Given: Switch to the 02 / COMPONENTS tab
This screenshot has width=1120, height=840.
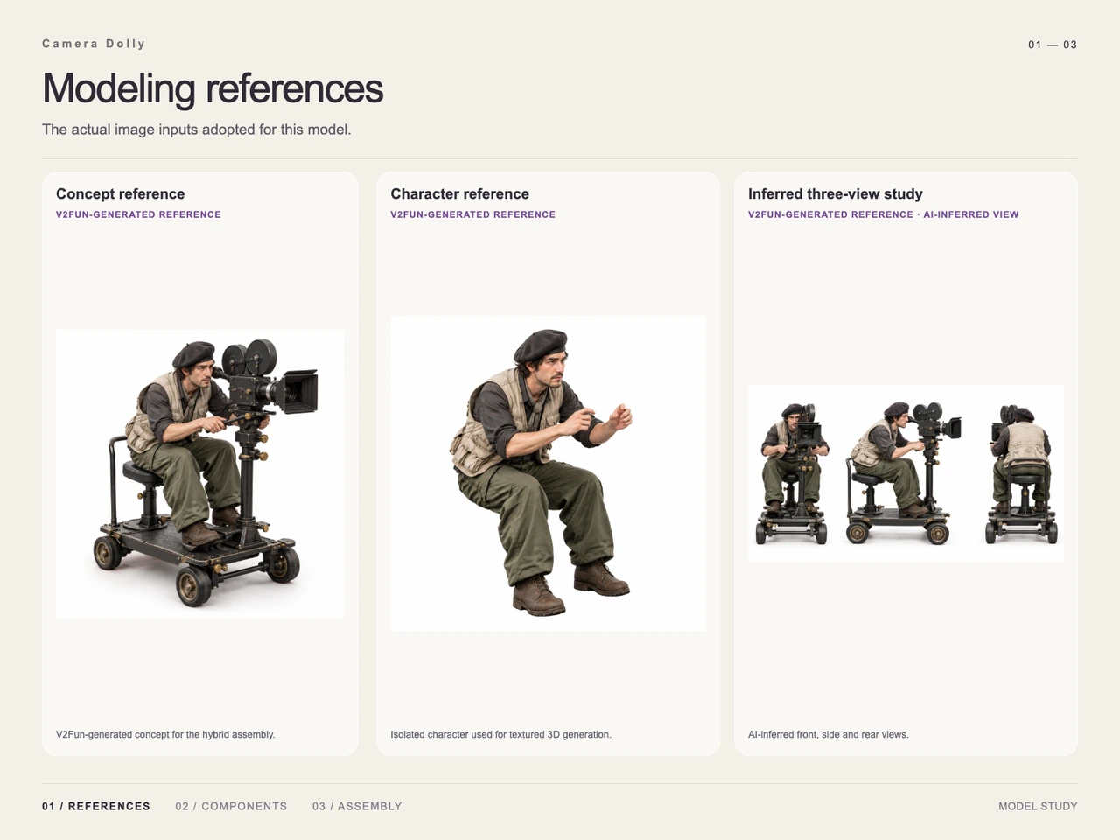Looking at the screenshot, I should [x=231, y=806].
